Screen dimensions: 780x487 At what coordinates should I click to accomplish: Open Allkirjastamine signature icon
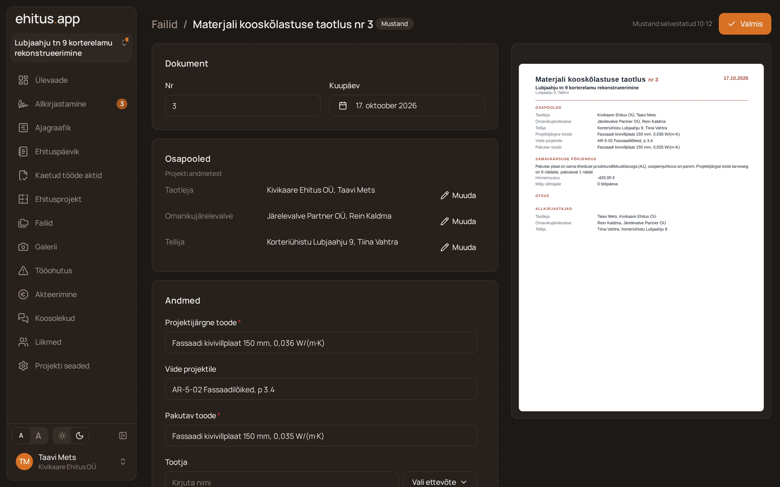23,104
